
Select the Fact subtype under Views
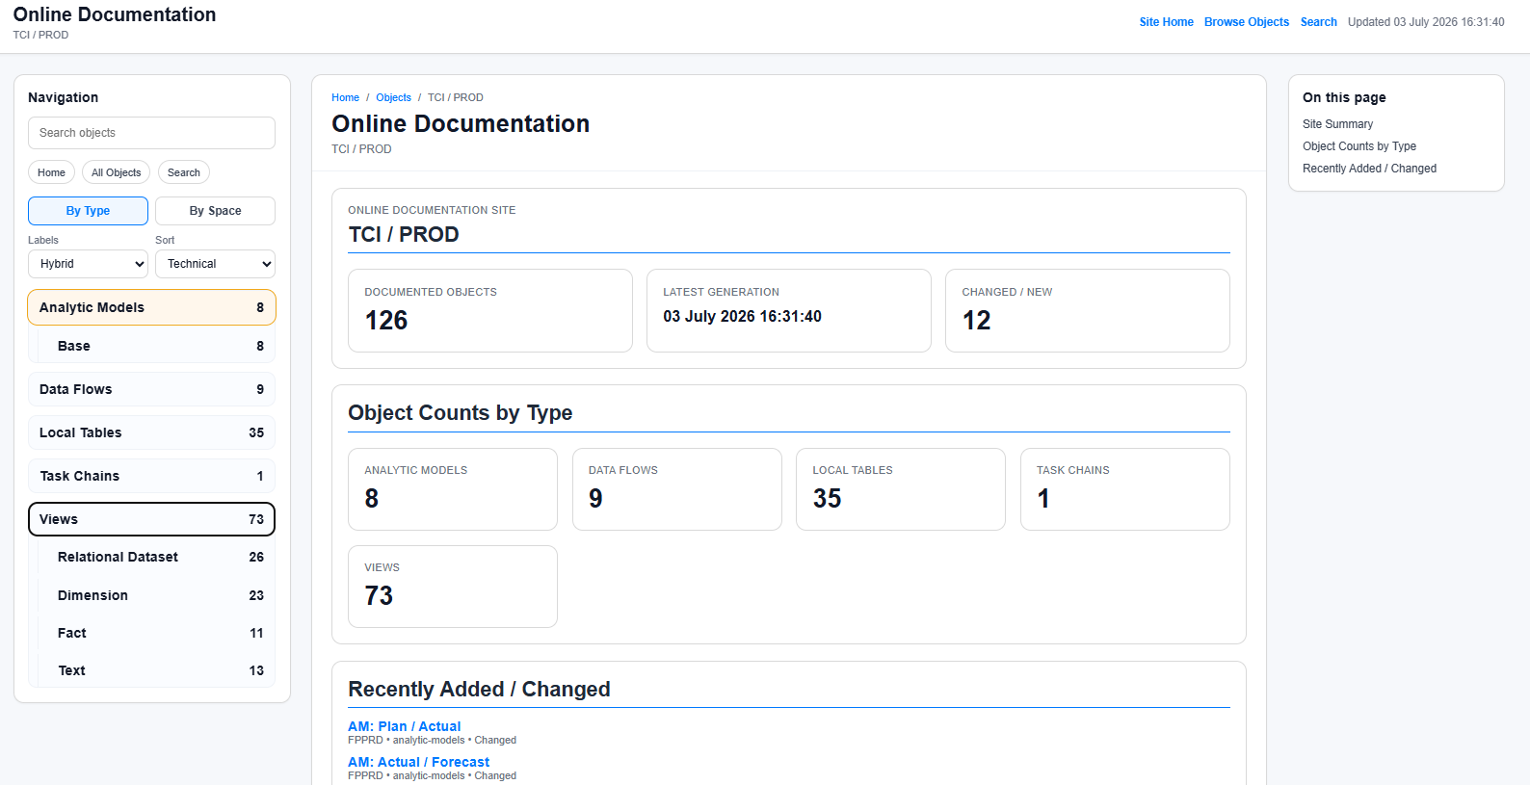[x=156, y=633]
